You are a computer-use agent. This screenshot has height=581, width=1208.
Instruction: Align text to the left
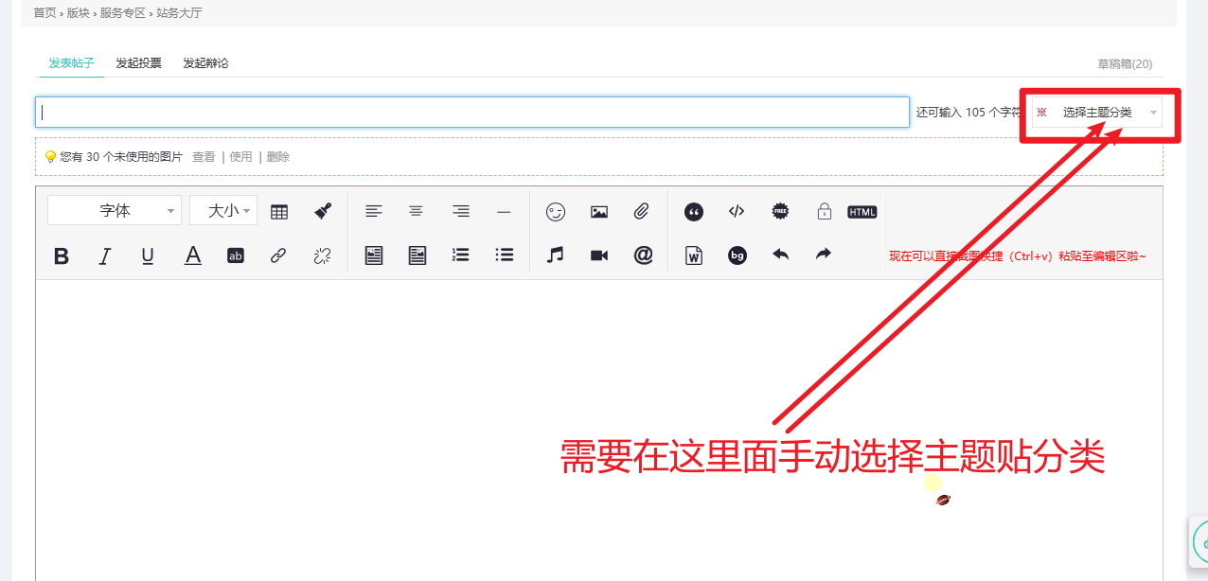click(x=374, y=211)
